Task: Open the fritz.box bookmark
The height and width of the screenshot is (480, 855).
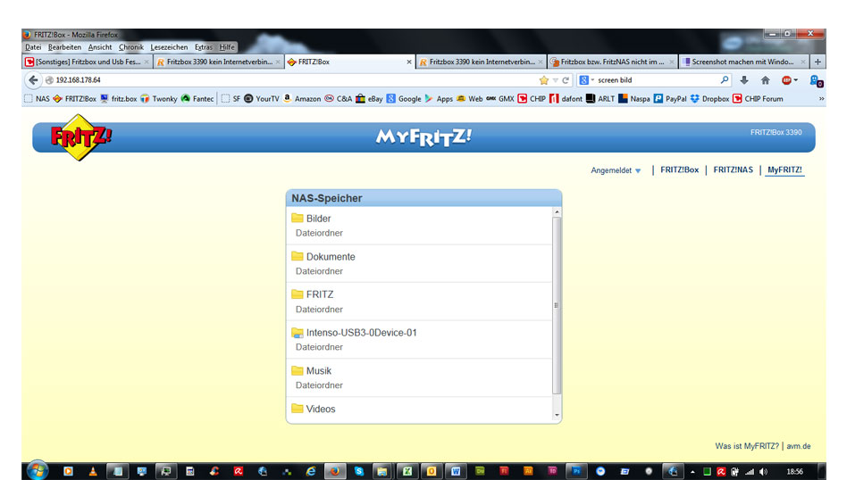Action: [x=118, y=99]
